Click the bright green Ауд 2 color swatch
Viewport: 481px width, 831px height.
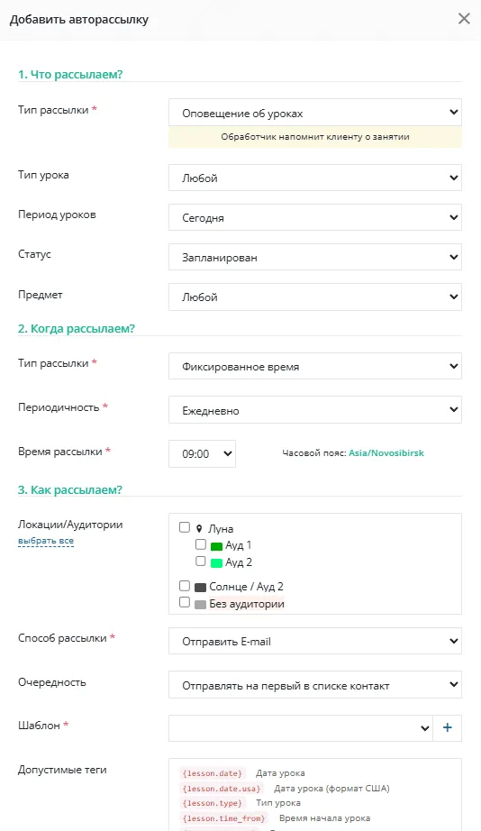point(216,562)
